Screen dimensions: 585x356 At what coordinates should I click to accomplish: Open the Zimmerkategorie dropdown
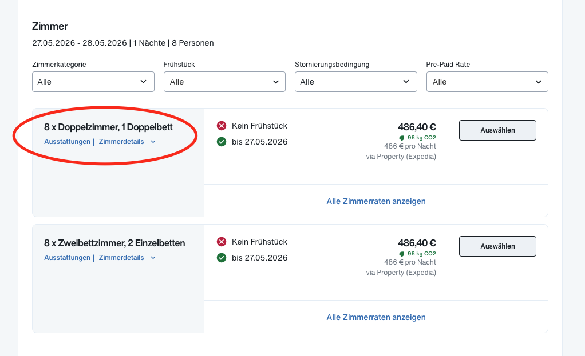93,82
